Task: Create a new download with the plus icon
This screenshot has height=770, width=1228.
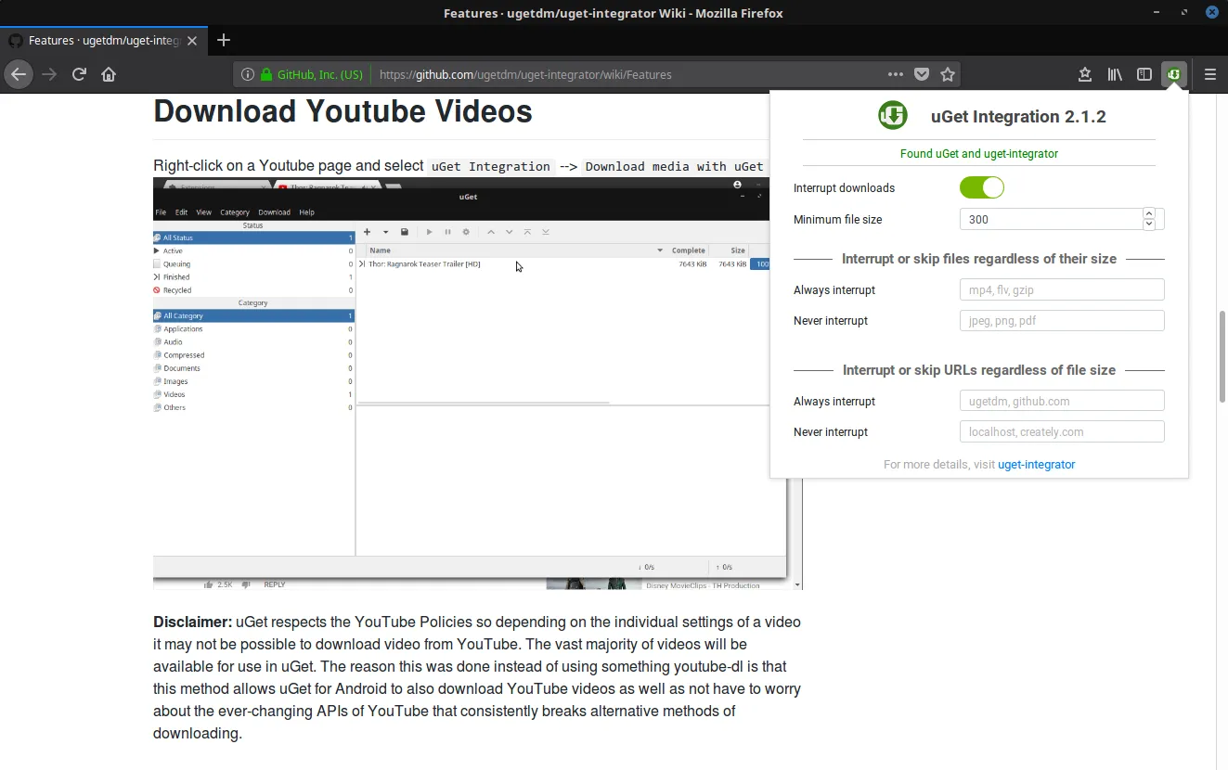Action: [x=368, y=232]
